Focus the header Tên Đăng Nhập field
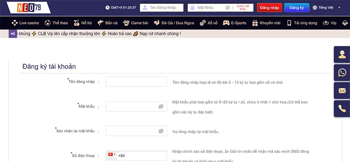Viewport: 350px width, 162px height. pyautogui.click(x=161, y=7)
